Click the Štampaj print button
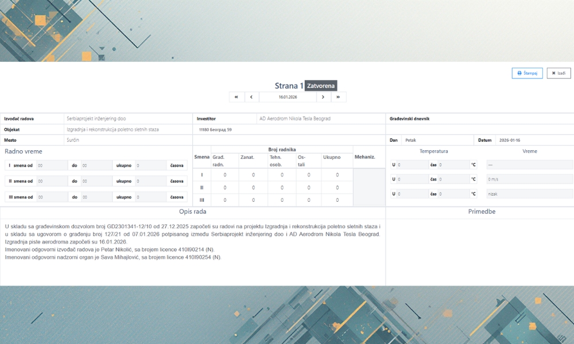Image resolution: width=574 pixels, height=344 pixels. (527, 73)
